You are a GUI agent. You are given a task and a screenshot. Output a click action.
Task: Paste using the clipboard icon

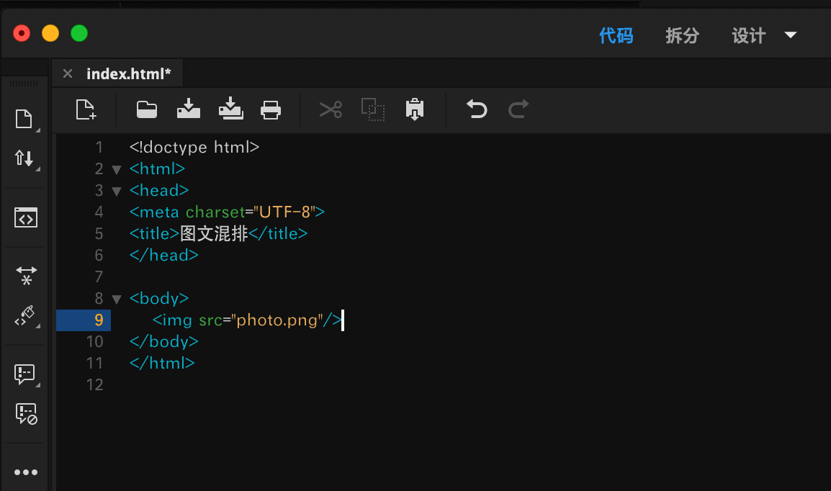click(415, 109)
